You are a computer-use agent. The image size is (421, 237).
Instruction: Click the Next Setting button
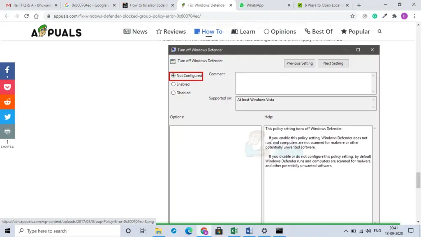333,63
